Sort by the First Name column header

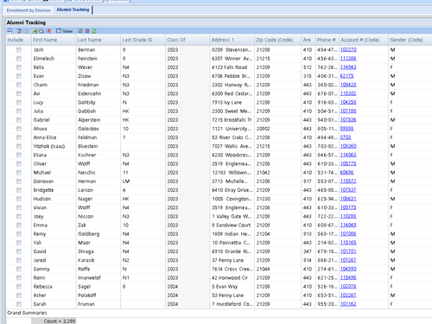(x=54, y=40)
